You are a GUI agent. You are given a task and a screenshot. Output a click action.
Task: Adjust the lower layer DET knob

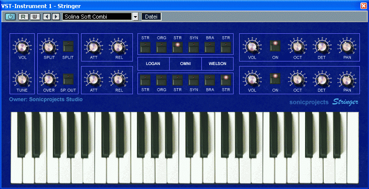(322, 80)
